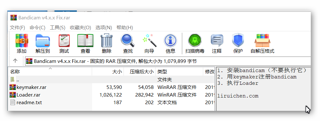The height and width of the screenshot is (121, 320).
Task: Open the 收藏夹(O) menu
Action: pyautogui.click(x=80, y=28)
